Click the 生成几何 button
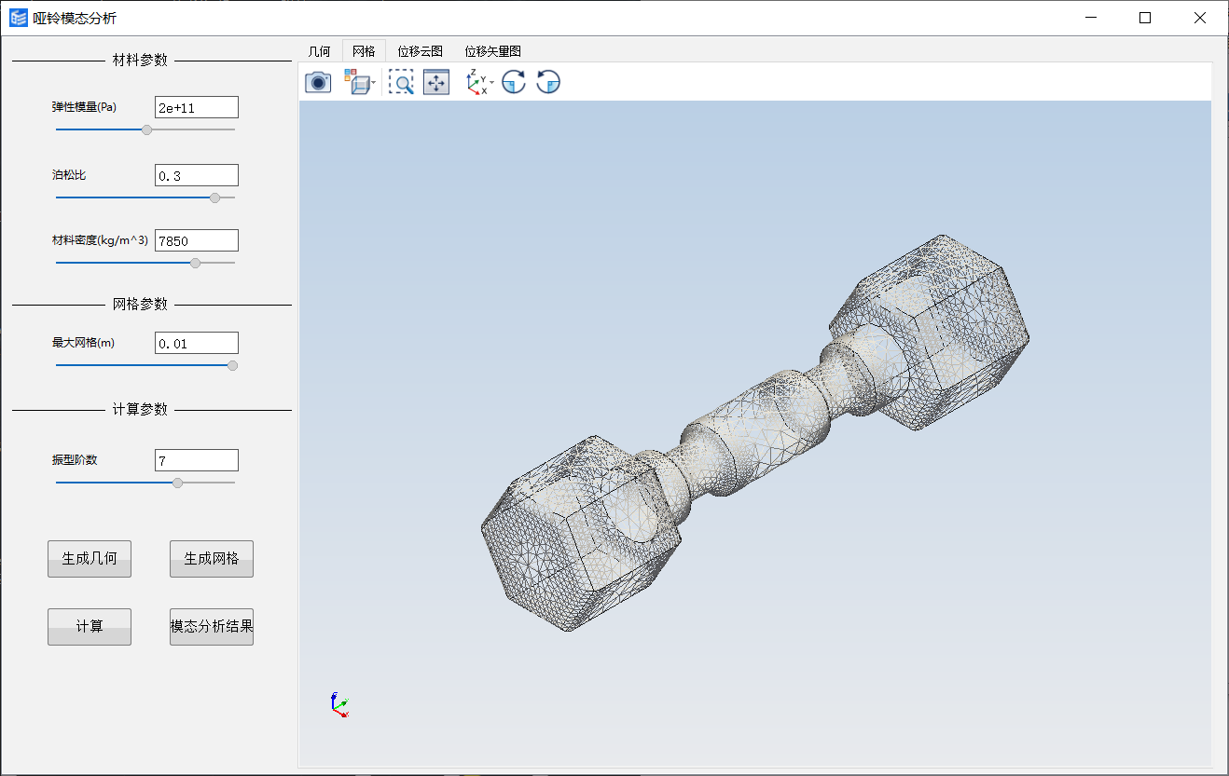This screenshot has width=1229, height=776. coord(90,559)
